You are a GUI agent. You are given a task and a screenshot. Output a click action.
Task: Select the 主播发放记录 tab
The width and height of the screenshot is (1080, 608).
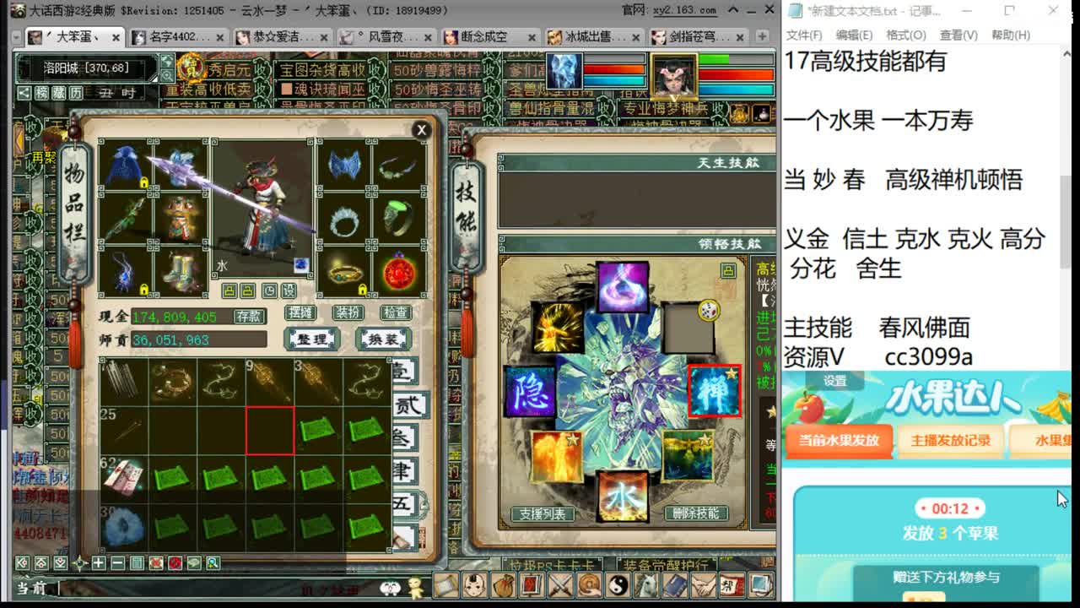[950, 441]
